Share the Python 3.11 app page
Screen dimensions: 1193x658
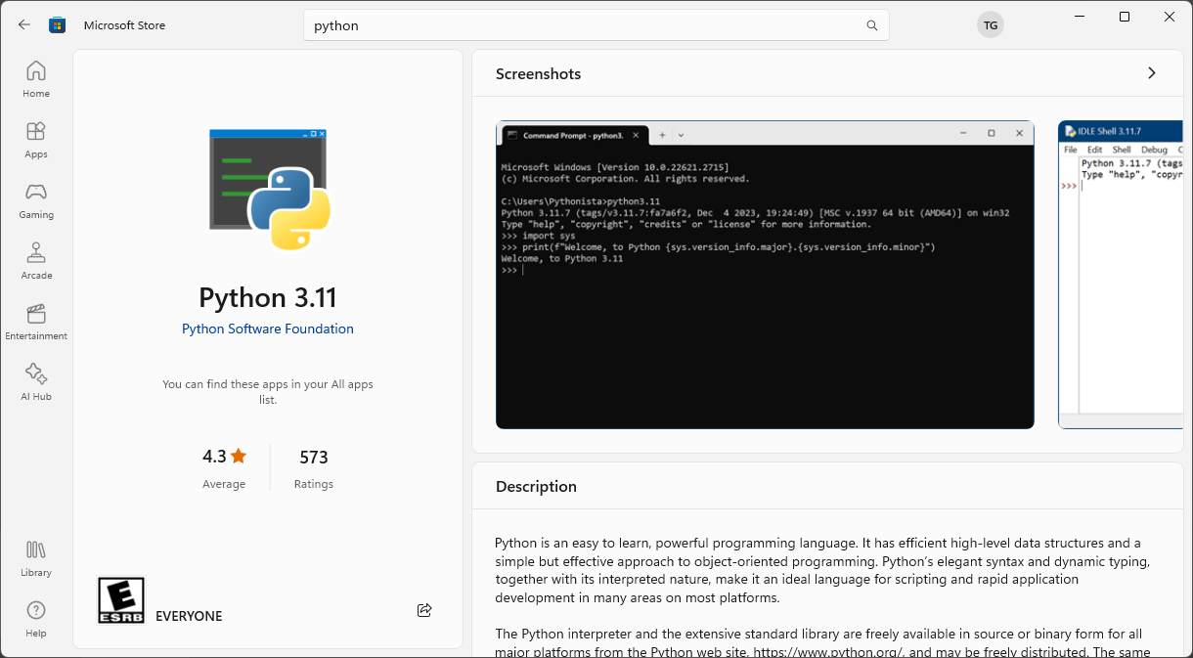424,610
